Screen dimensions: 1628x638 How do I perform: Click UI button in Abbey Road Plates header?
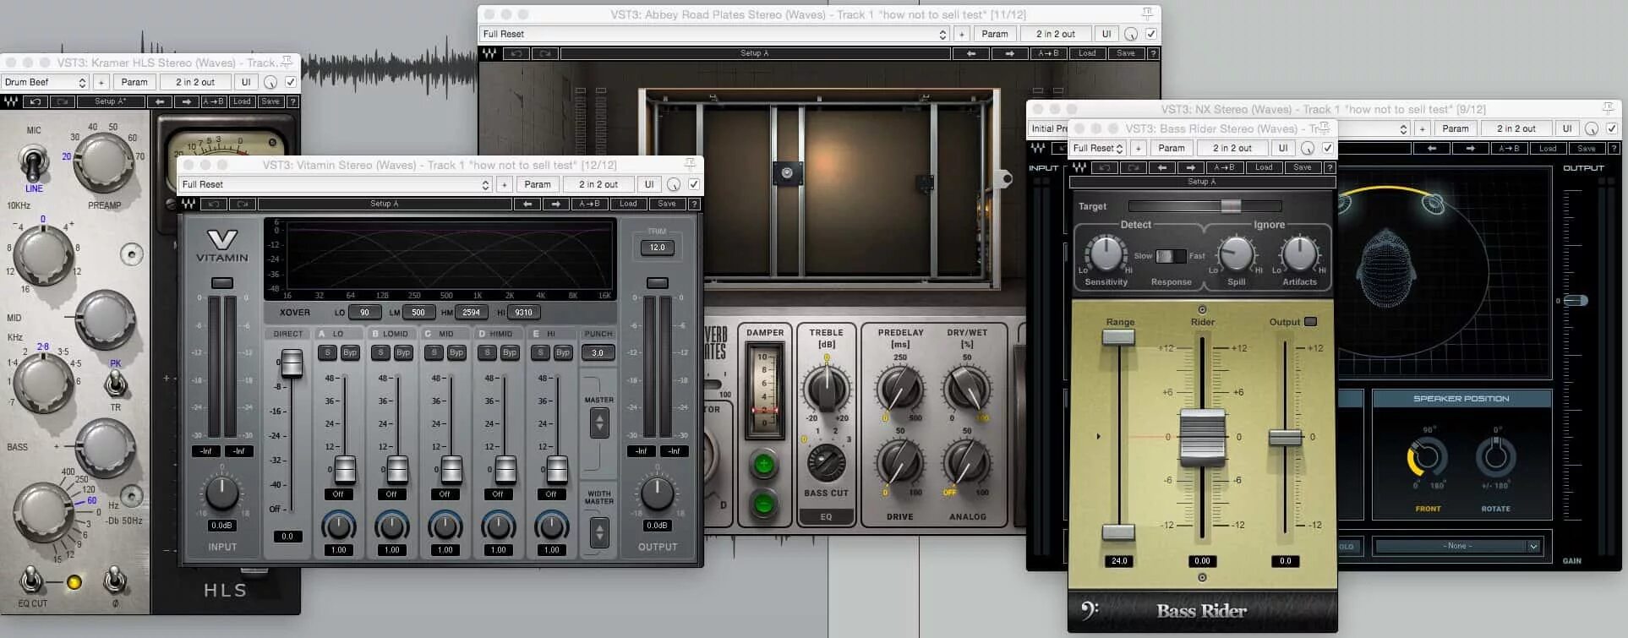[1106, 34]
